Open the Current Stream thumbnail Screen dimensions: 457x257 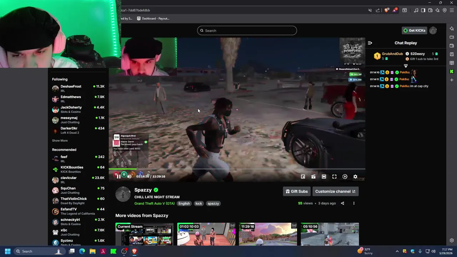(x=144, y=234)
